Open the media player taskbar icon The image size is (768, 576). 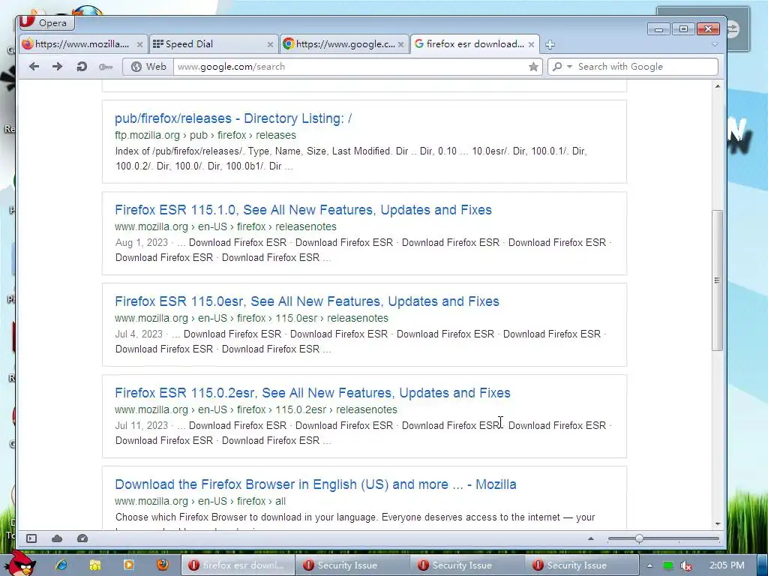[129, 565]
